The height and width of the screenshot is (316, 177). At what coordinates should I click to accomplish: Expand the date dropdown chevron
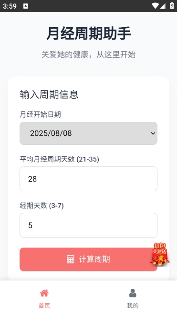tap(153, 133)
